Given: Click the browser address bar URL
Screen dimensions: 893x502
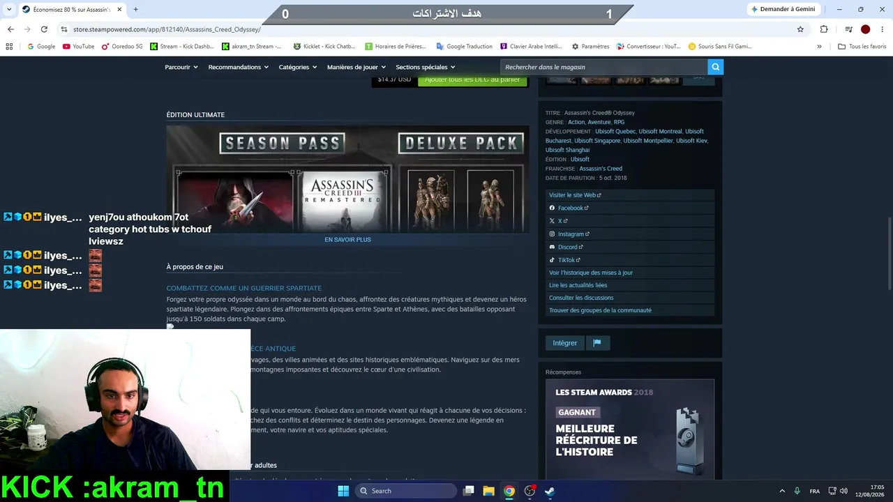Looking at the screenshot, I should 167,29.
